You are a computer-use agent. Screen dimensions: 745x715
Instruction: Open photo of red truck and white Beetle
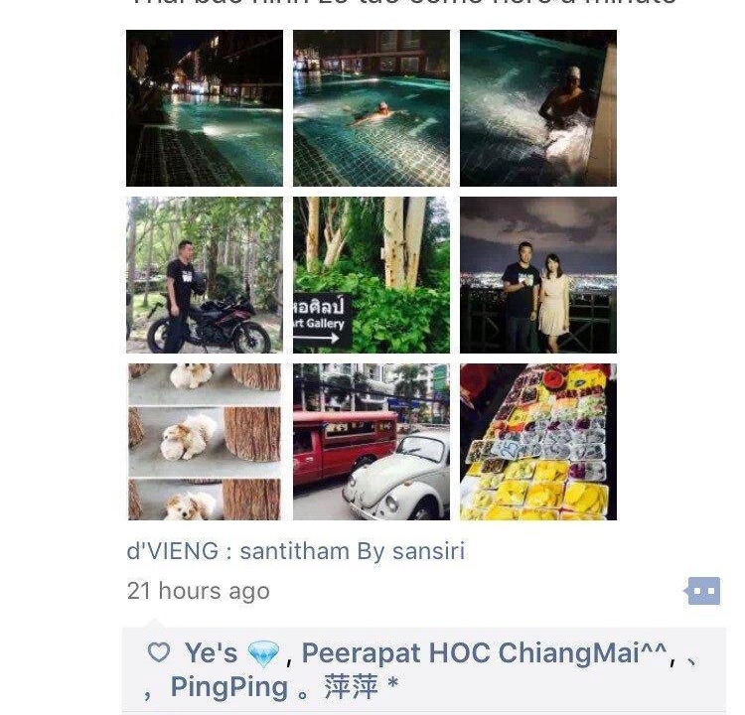(x=372, y=442)
